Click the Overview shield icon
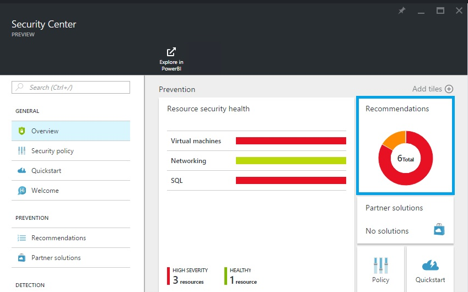 point(22,131)
